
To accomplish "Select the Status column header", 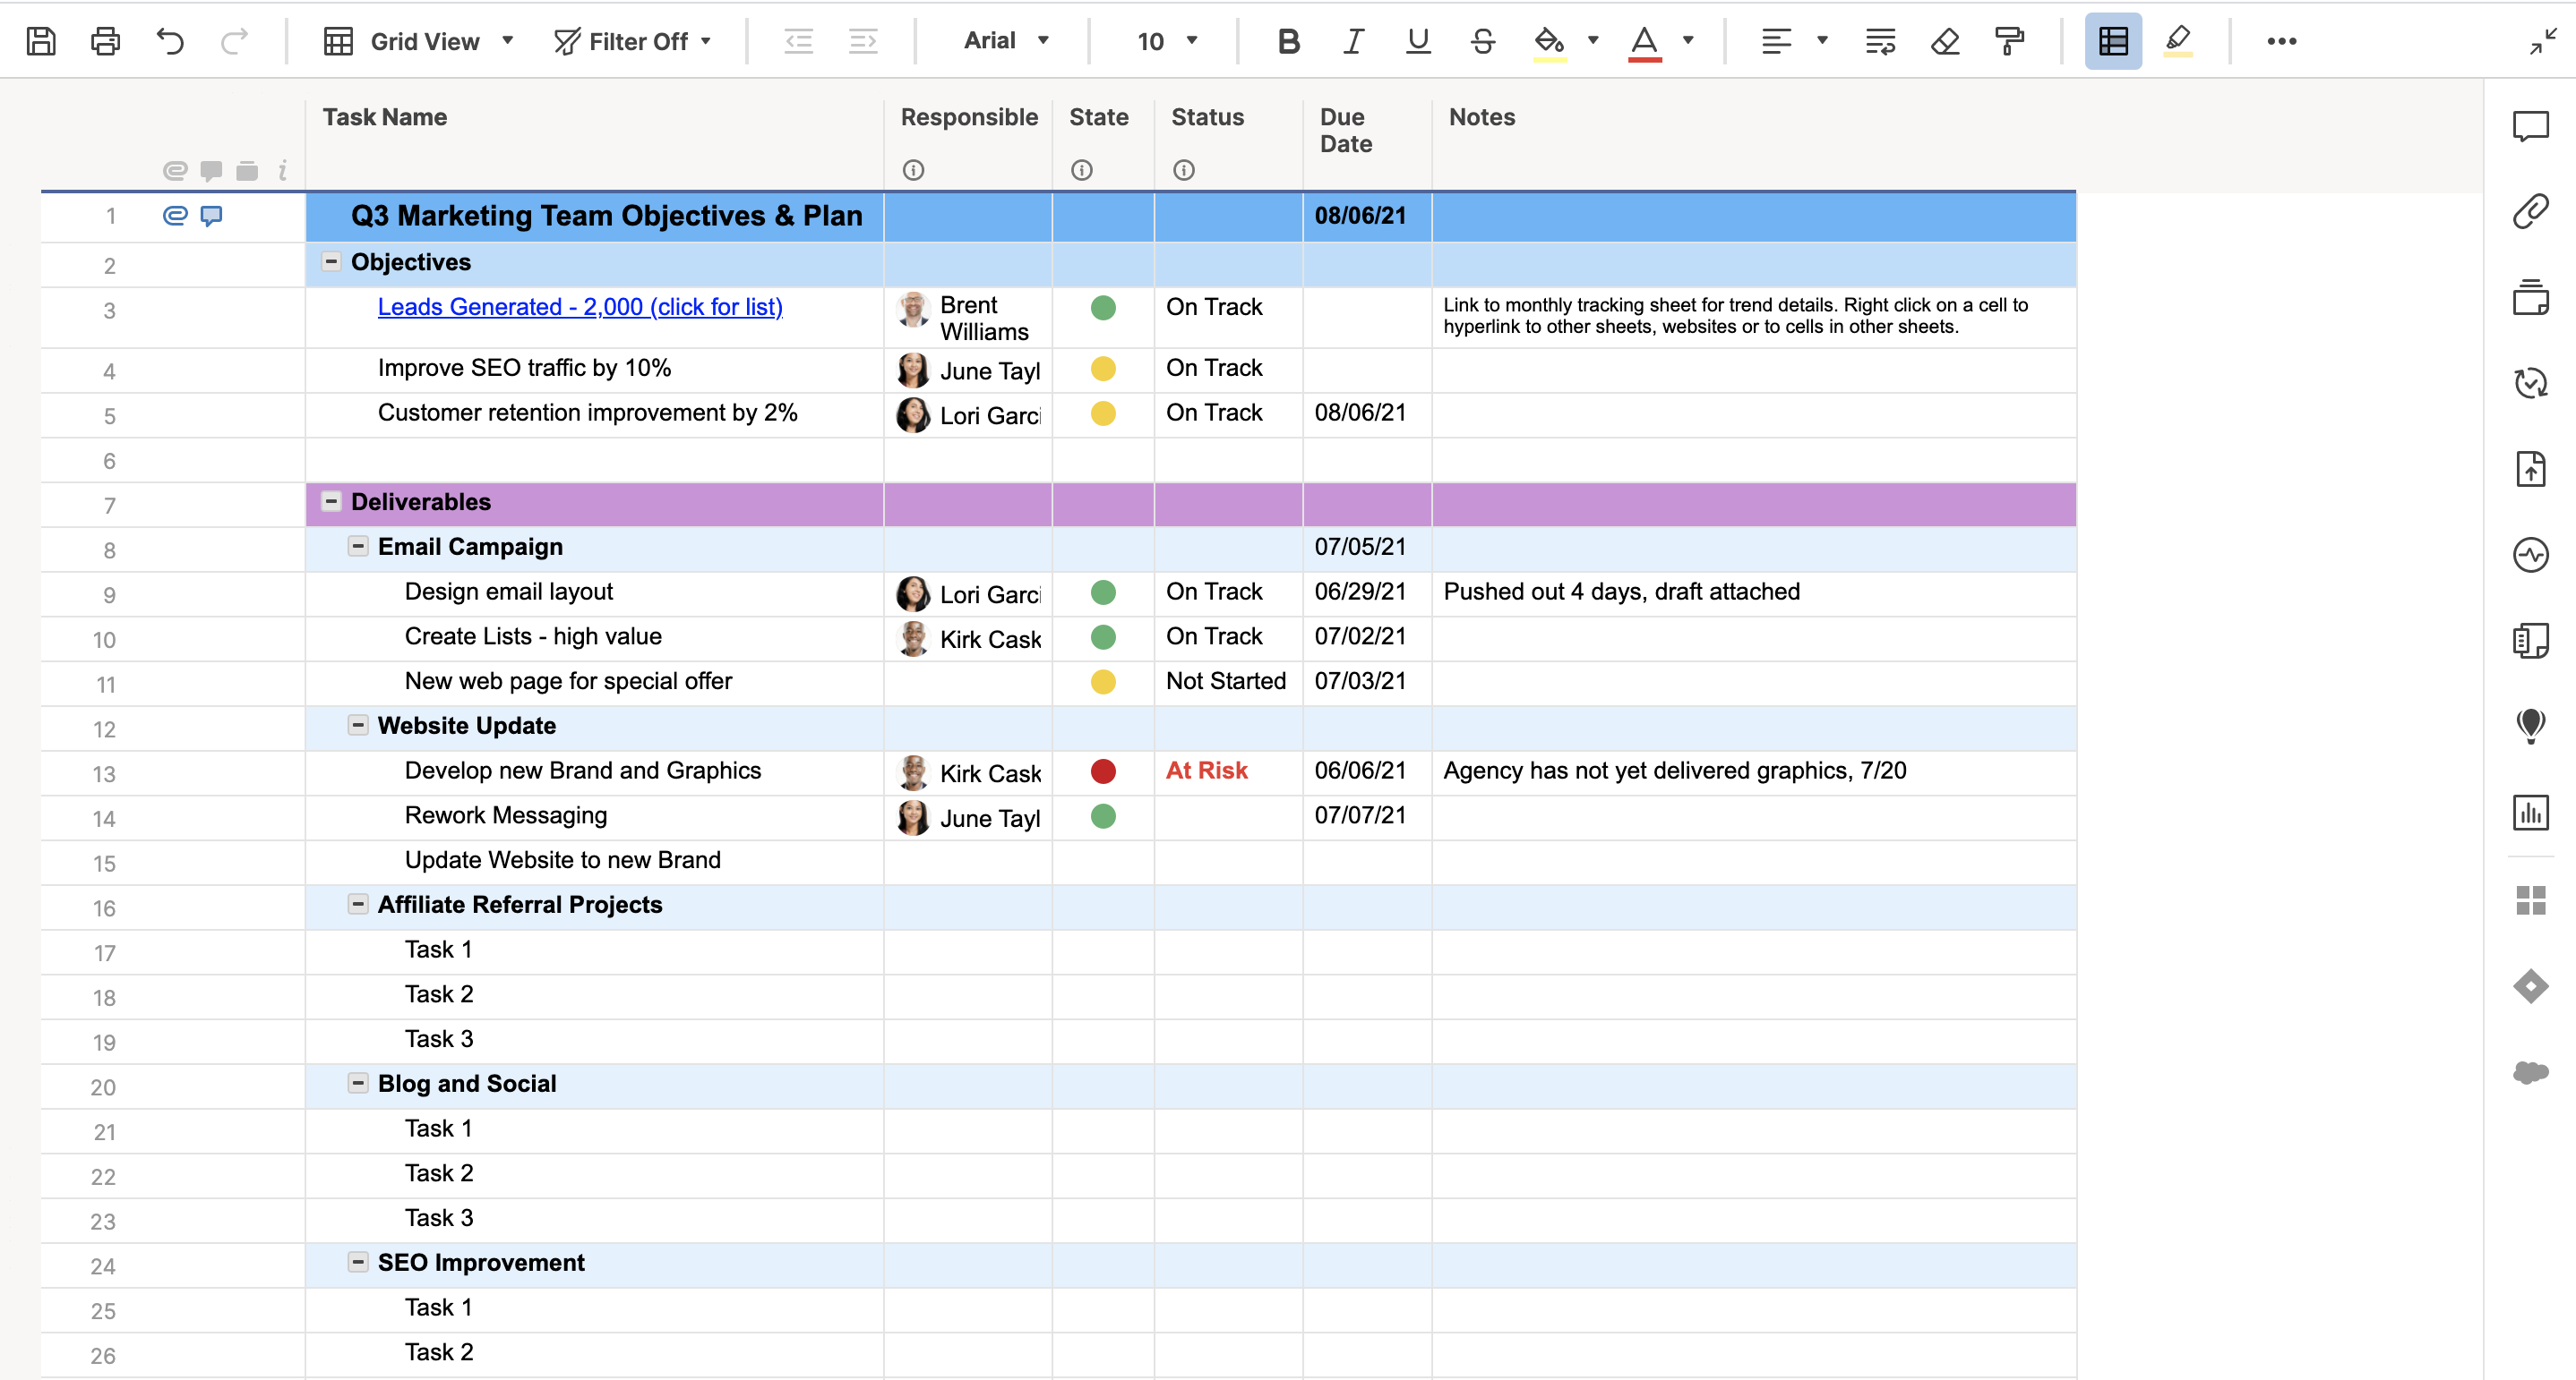I will [1228, 145].
